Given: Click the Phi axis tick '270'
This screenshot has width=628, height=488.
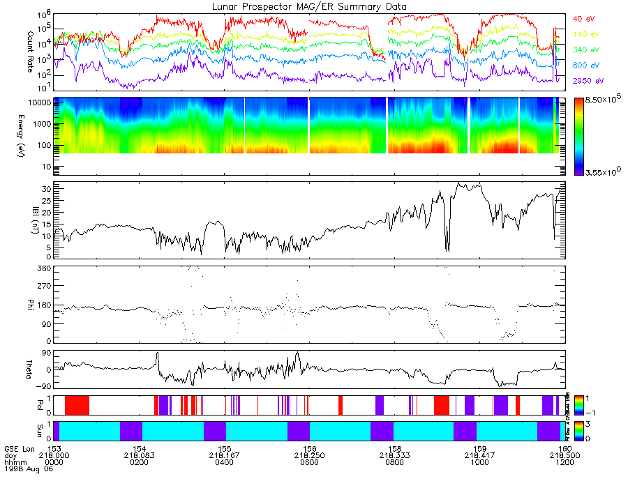Looking at the screenshot, I should tap(45, 286).
